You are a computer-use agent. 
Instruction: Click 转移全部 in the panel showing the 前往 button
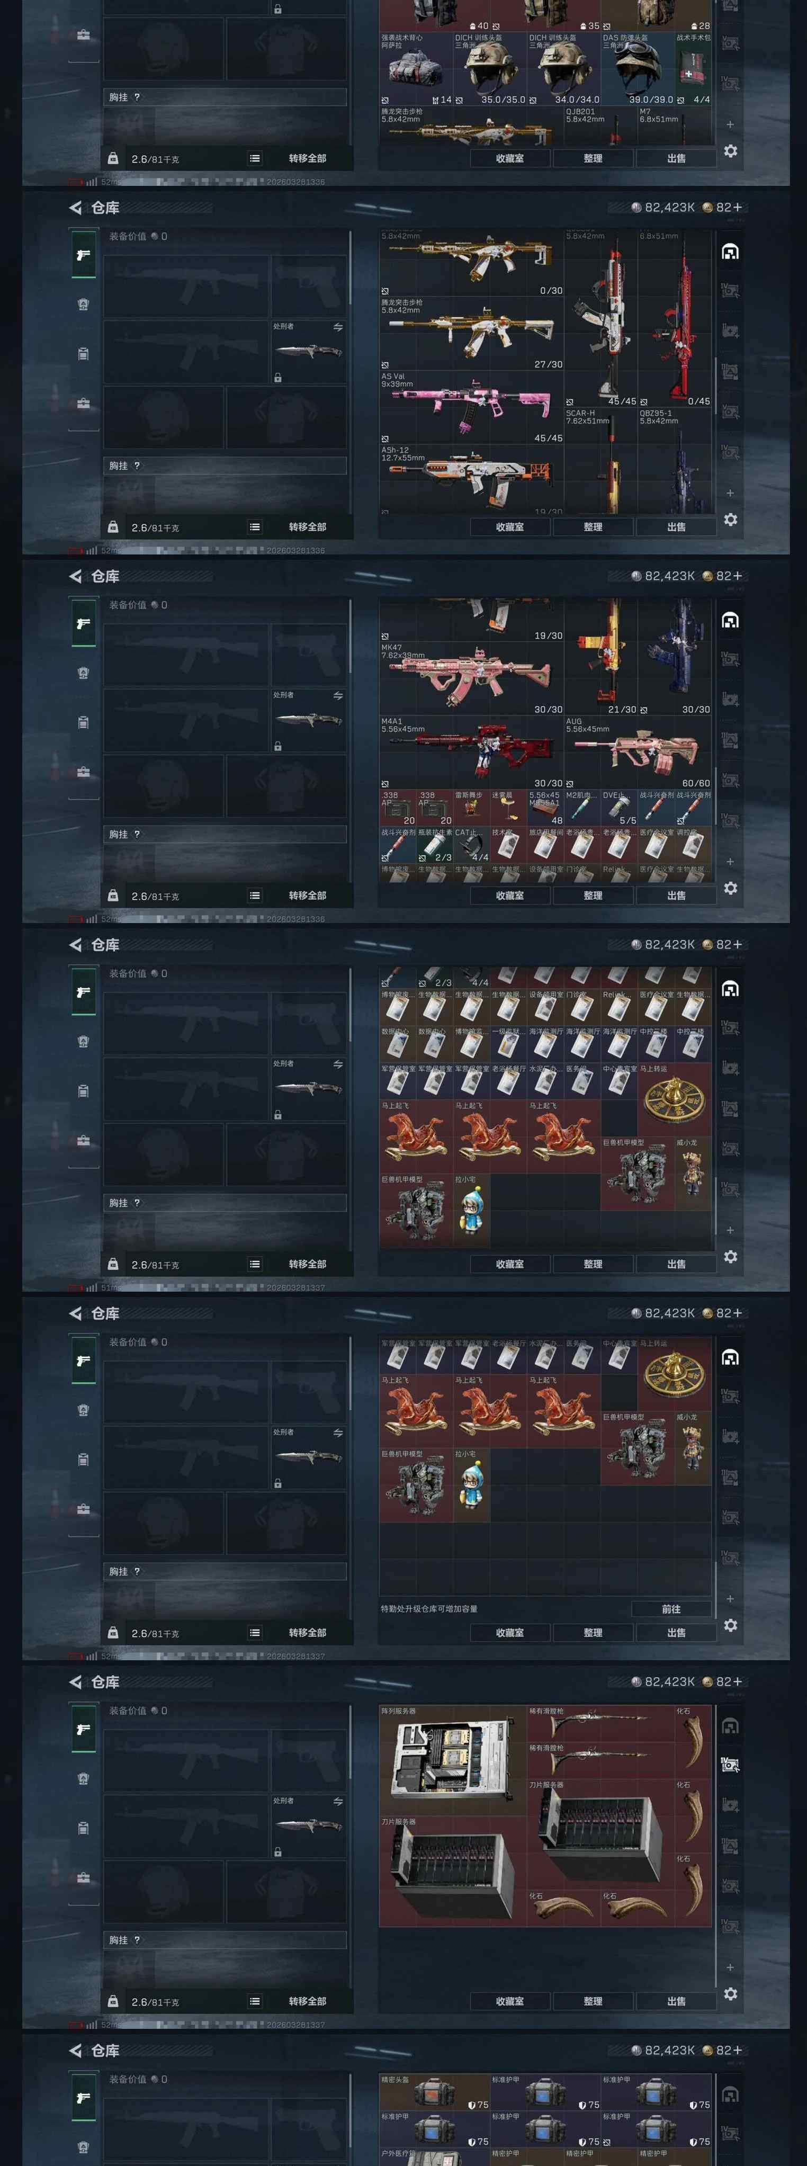307,1632
